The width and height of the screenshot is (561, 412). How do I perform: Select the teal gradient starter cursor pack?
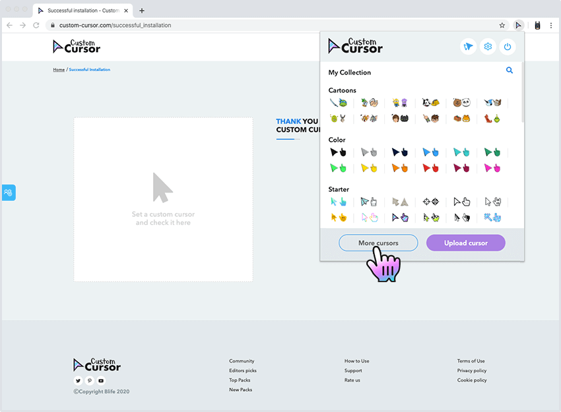[338, 202]
